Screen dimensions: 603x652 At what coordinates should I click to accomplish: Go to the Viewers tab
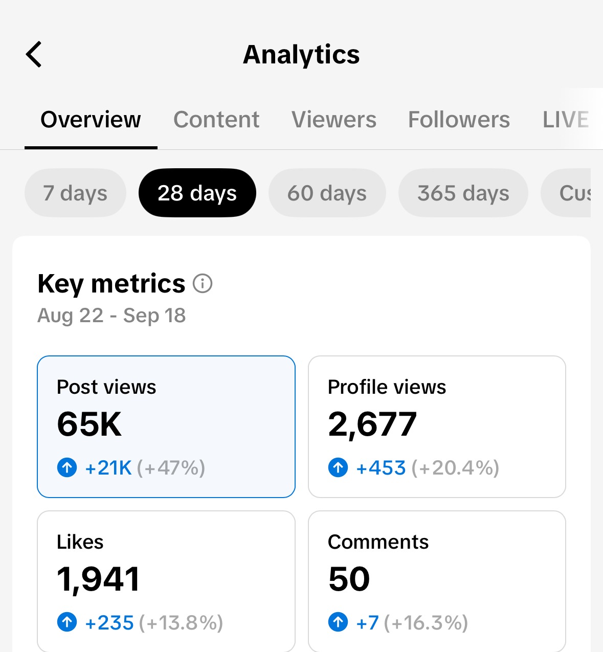334,120
